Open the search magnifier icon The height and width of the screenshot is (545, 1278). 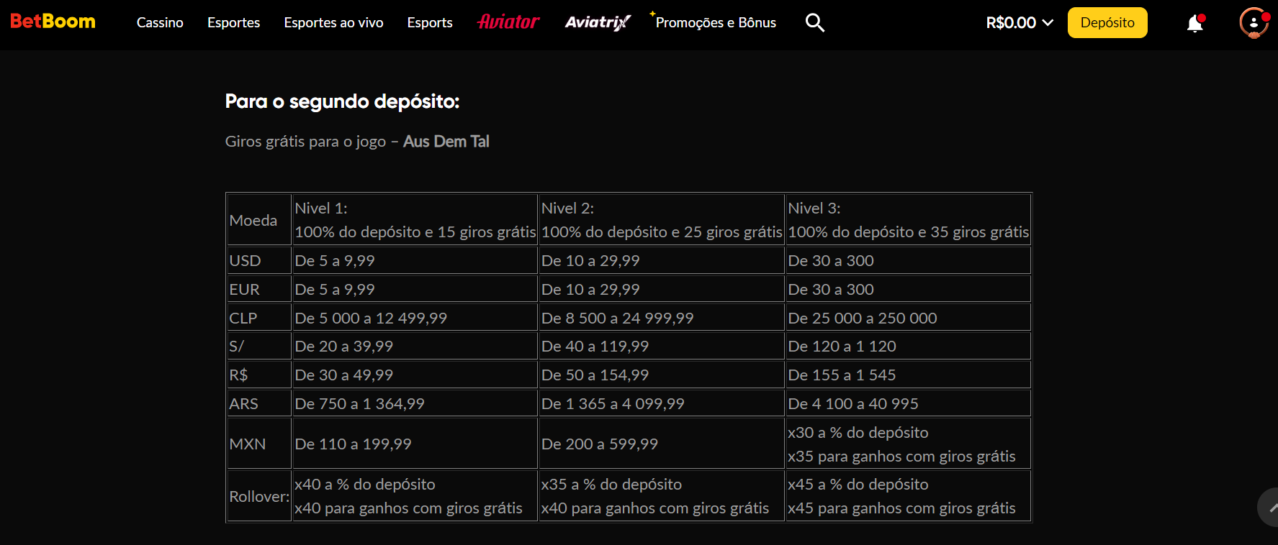point(815,22)
